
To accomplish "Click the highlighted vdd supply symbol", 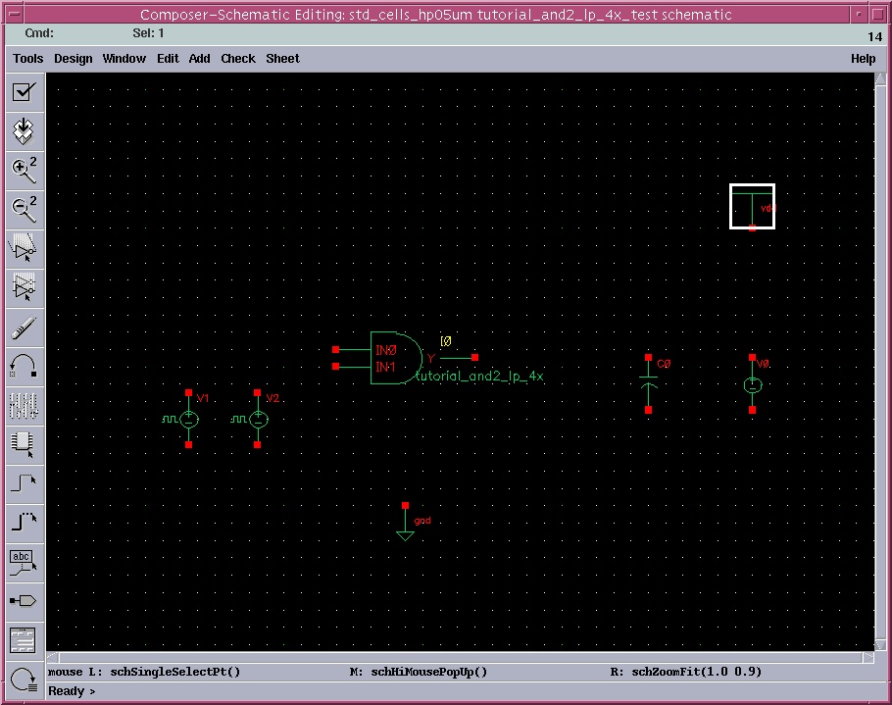I will 752,207.
